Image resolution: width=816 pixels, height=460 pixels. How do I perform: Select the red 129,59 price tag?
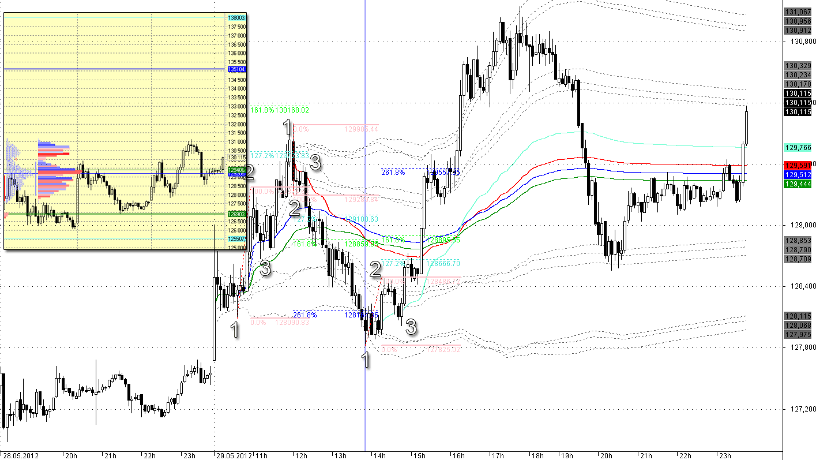click(x=798, y=165)
